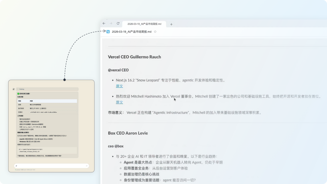The width and height of the screenshot is (327, 184).
Task: Send the message with the arrow send icon
Action: tap(87, 166)
